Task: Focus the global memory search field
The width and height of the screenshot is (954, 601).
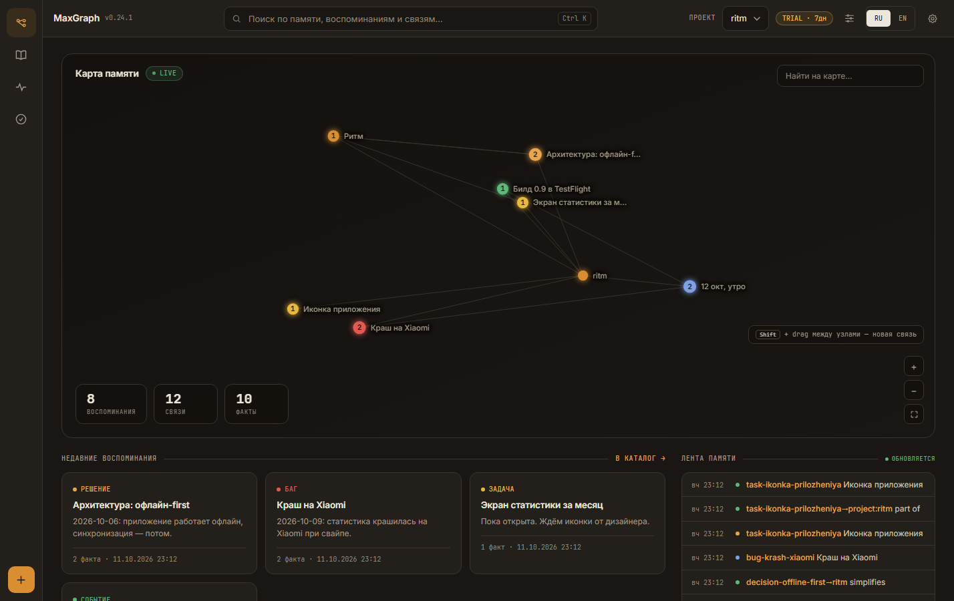Action: (410, 19)
